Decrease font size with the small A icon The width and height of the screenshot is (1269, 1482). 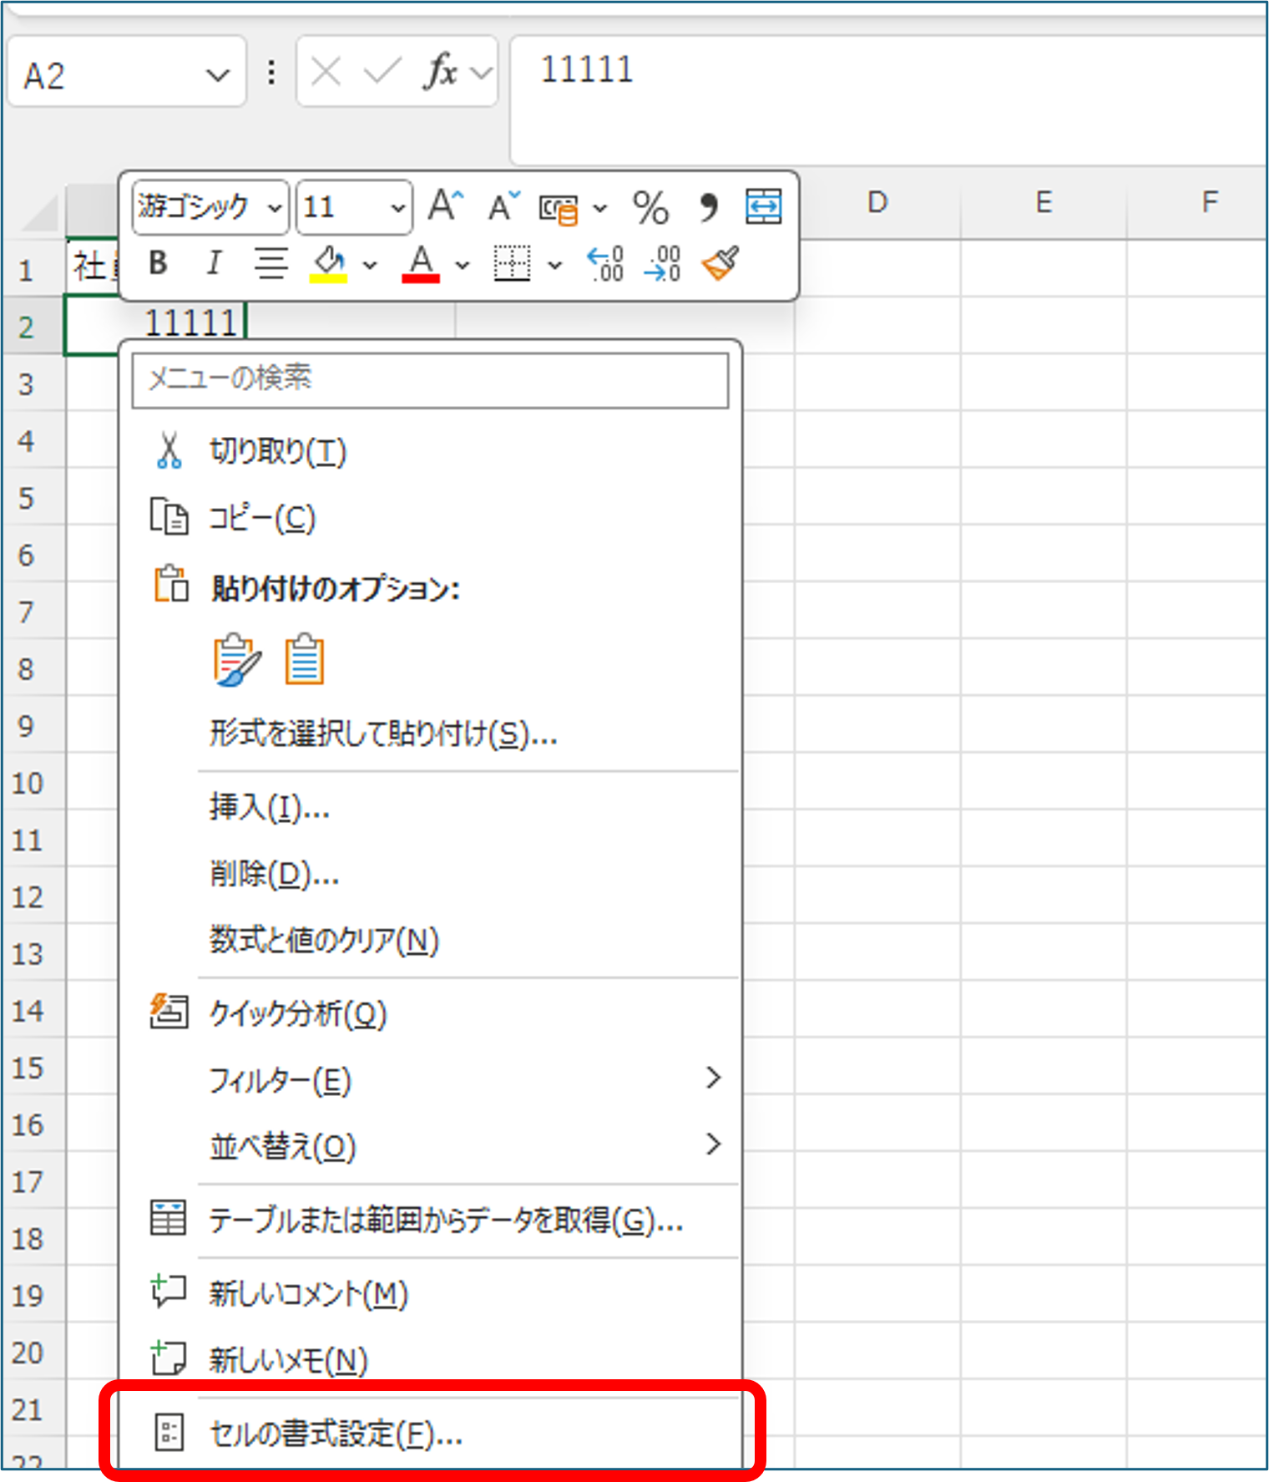point(503,206)
